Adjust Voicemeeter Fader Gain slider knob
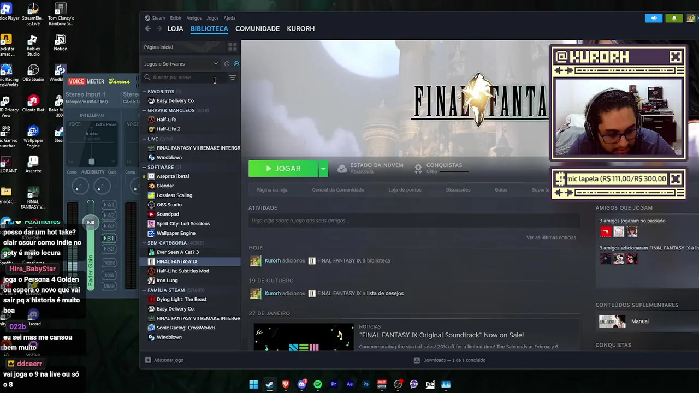 coord(91,222)
